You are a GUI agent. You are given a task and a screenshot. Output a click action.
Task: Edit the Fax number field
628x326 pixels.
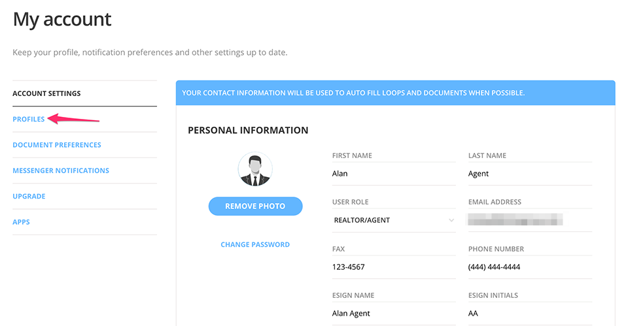coord(392,267)
